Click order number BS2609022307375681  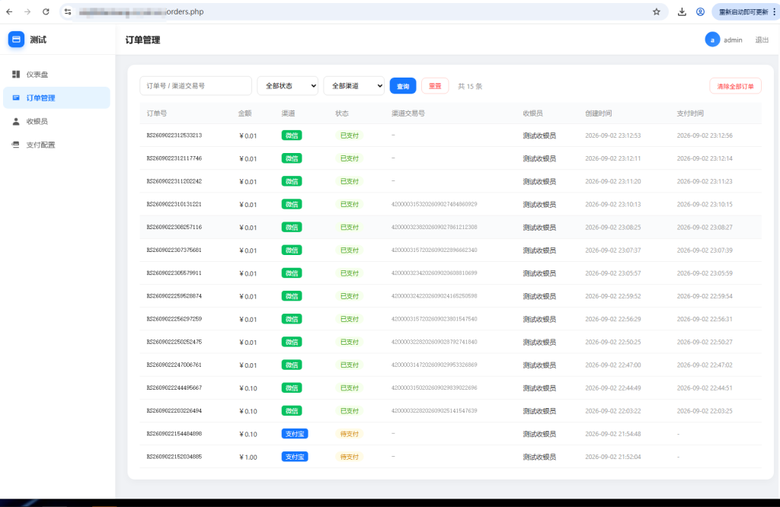[174, 250]
